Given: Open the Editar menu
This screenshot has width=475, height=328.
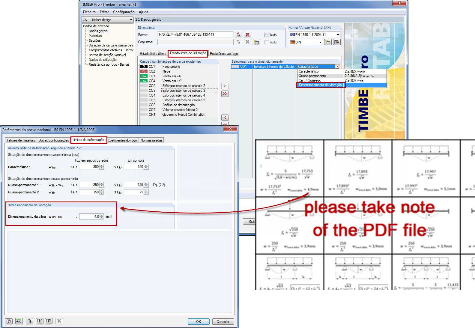Looking at the screenshot, I should tap(104, 12).
